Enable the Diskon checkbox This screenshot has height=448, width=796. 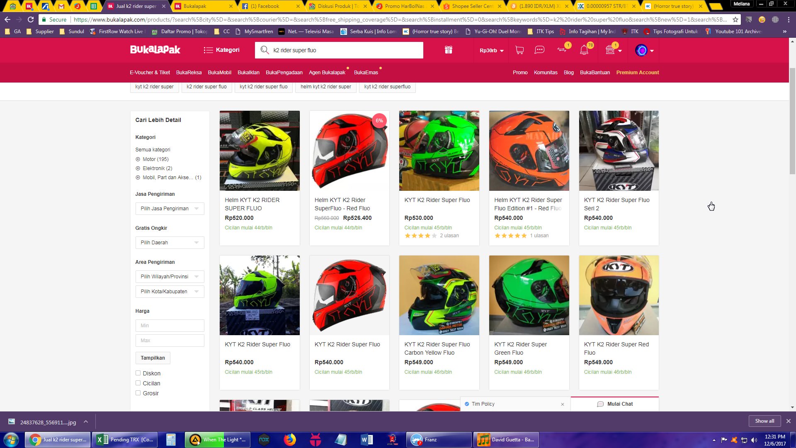pos(138,373)
